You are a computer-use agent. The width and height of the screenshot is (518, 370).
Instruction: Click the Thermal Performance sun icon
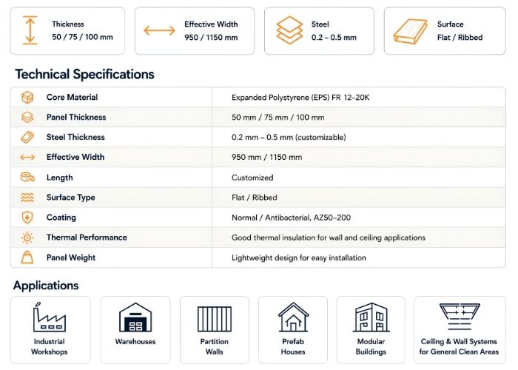click(27, 238)
